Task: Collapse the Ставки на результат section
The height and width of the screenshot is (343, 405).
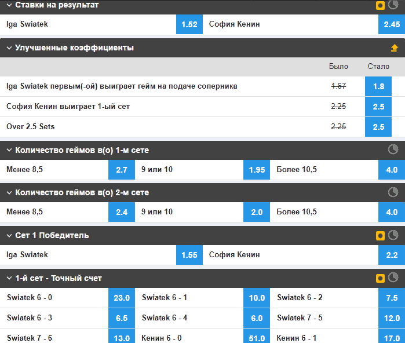Action: [x=9, y=5]
